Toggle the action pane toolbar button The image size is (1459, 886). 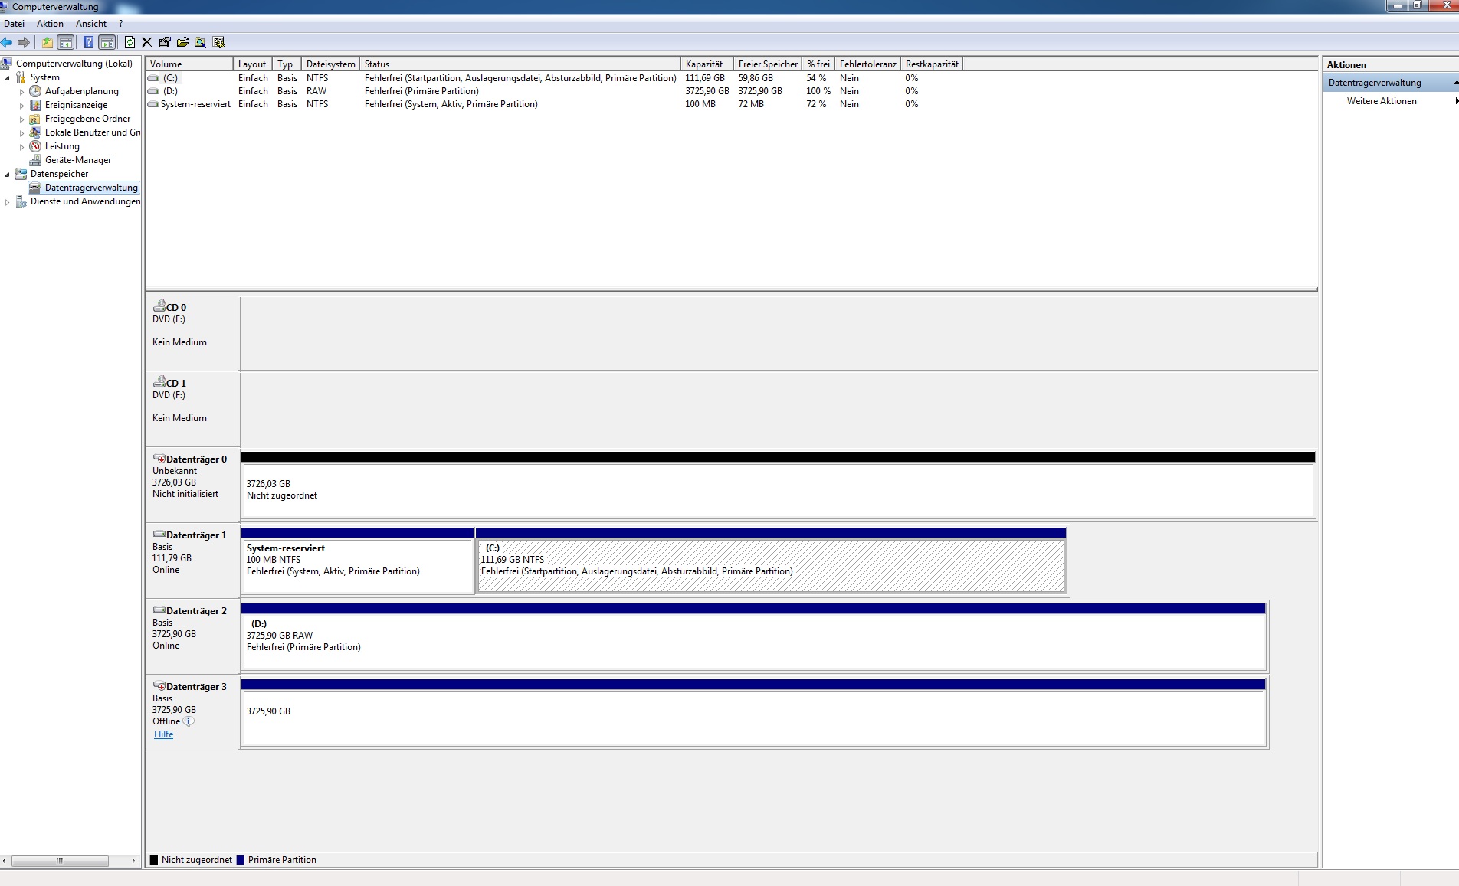coord(107,42)
